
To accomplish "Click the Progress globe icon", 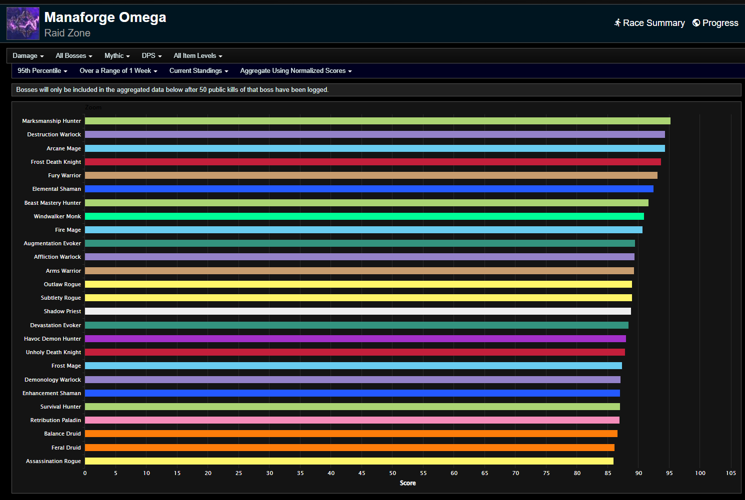I will point(696,23).
